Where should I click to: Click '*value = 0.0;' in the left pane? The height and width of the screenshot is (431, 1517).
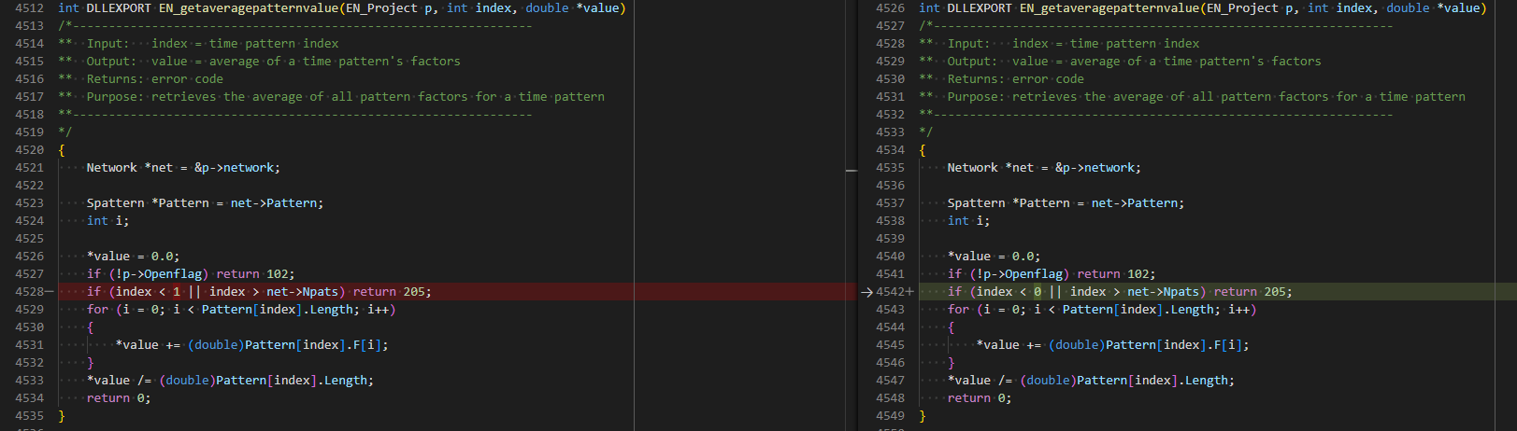click(133, 257)
